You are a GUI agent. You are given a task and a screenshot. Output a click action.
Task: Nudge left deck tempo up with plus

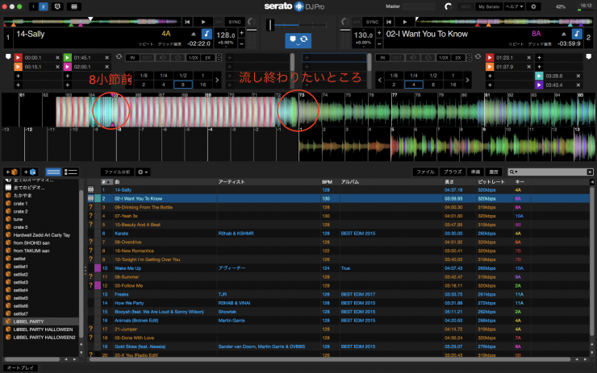click(241, 33)
